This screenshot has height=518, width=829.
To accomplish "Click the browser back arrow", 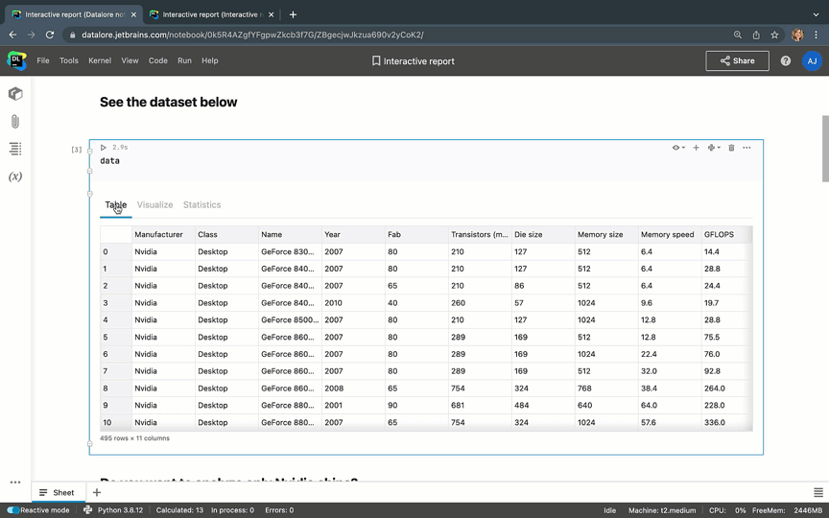I will 12,35.
